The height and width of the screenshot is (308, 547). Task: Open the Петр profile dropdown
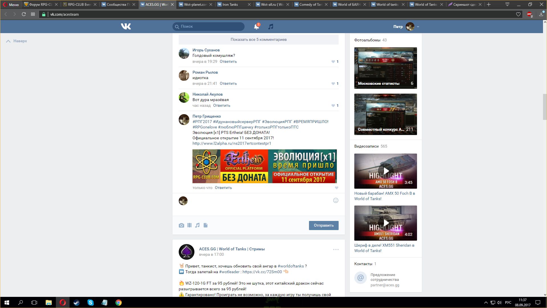(x=406, y=27)
